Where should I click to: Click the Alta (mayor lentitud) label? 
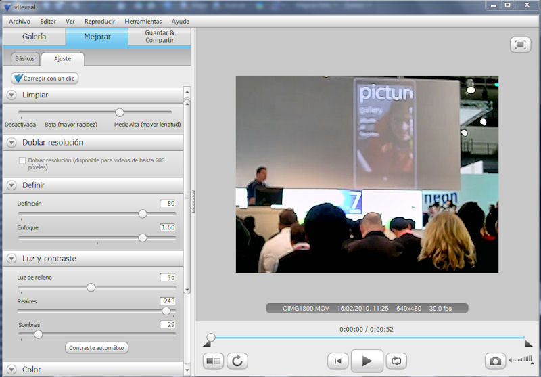[155, 125]
